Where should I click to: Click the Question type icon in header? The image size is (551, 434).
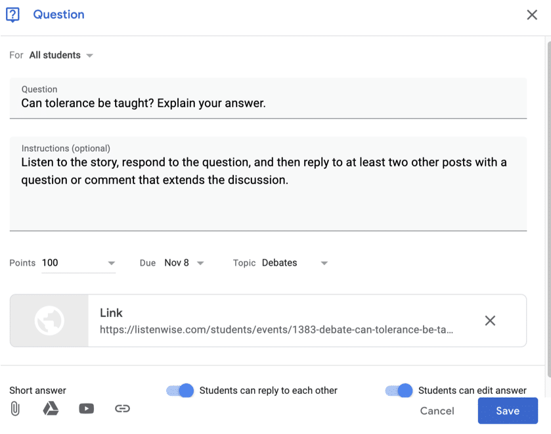[12, 14]
